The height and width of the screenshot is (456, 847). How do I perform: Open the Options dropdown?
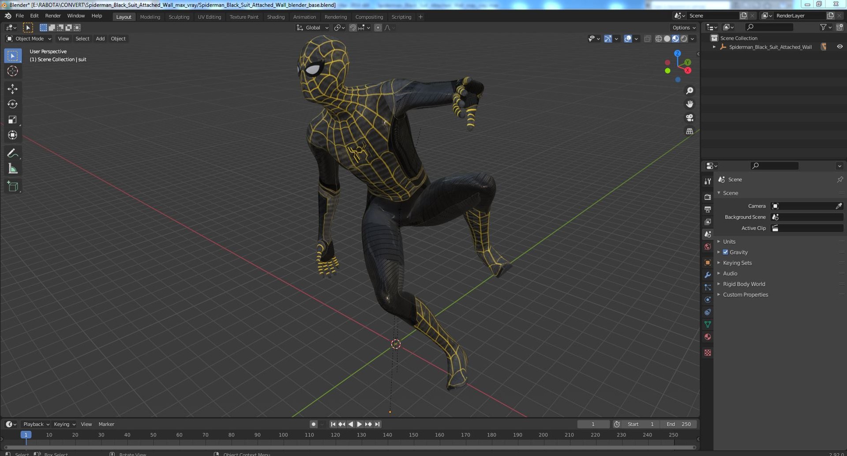pos(684,28)
